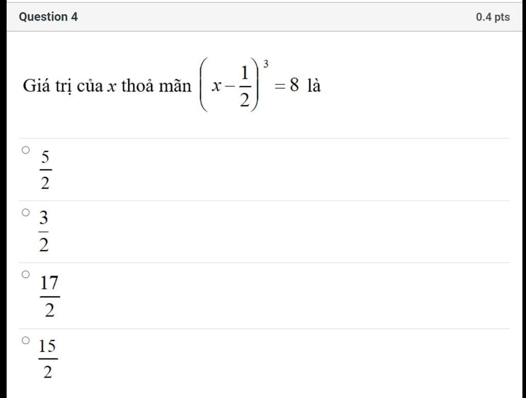Image resolution: width=526 pixels, height=398 pixels.
Task: Click the text "Giá trị của"
Action: pyautogui.click(x=63, y=86)
